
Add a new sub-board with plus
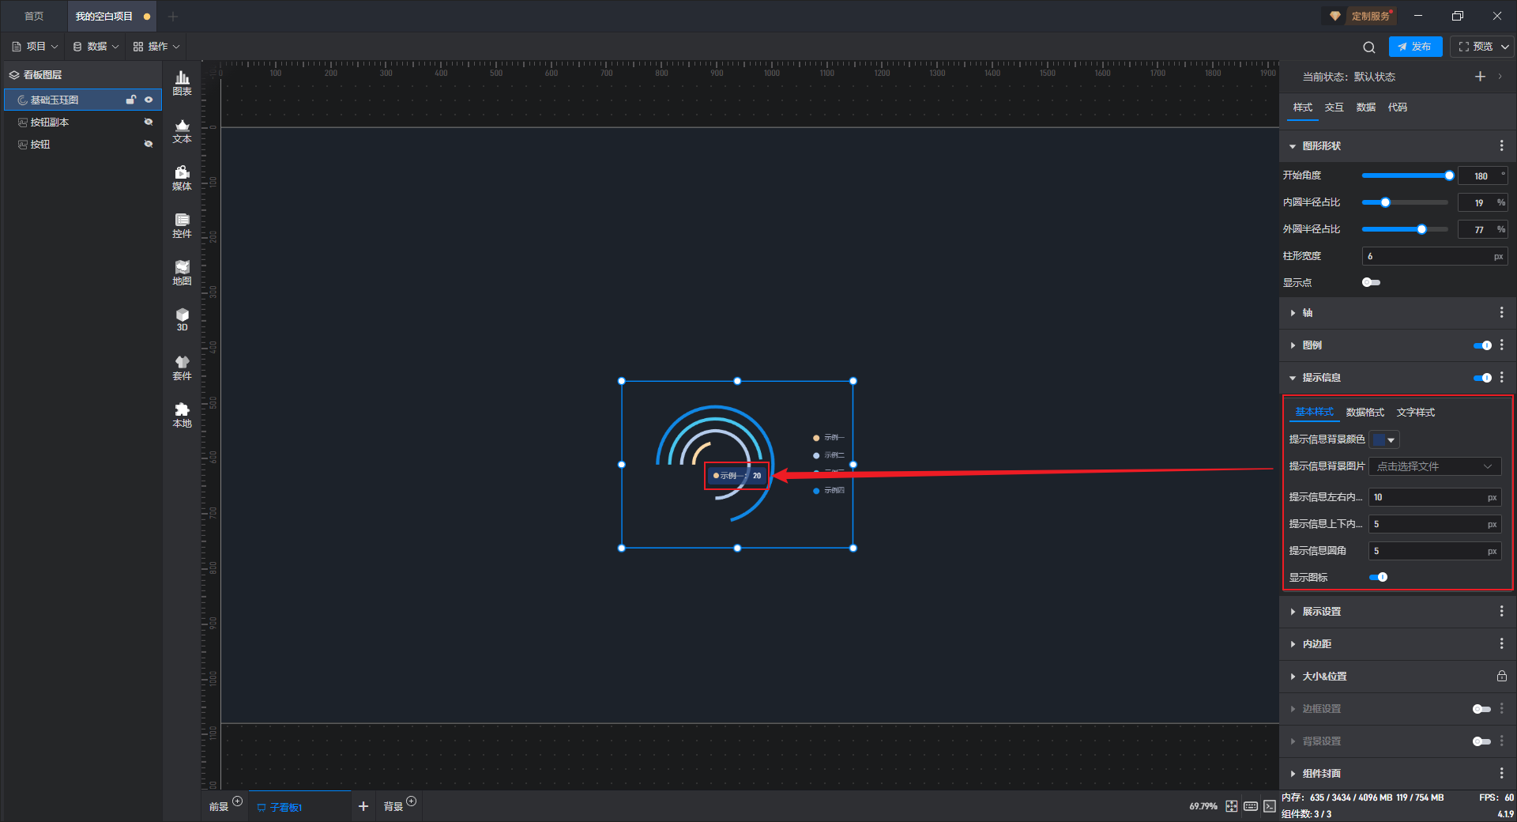click(x=363, y=806)
